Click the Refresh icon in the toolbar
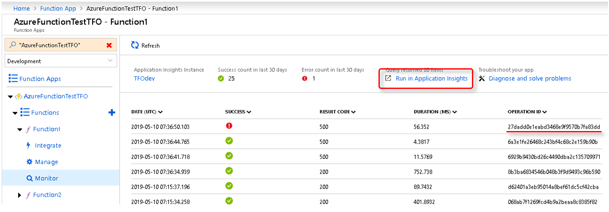 click(x=135, y=45)
